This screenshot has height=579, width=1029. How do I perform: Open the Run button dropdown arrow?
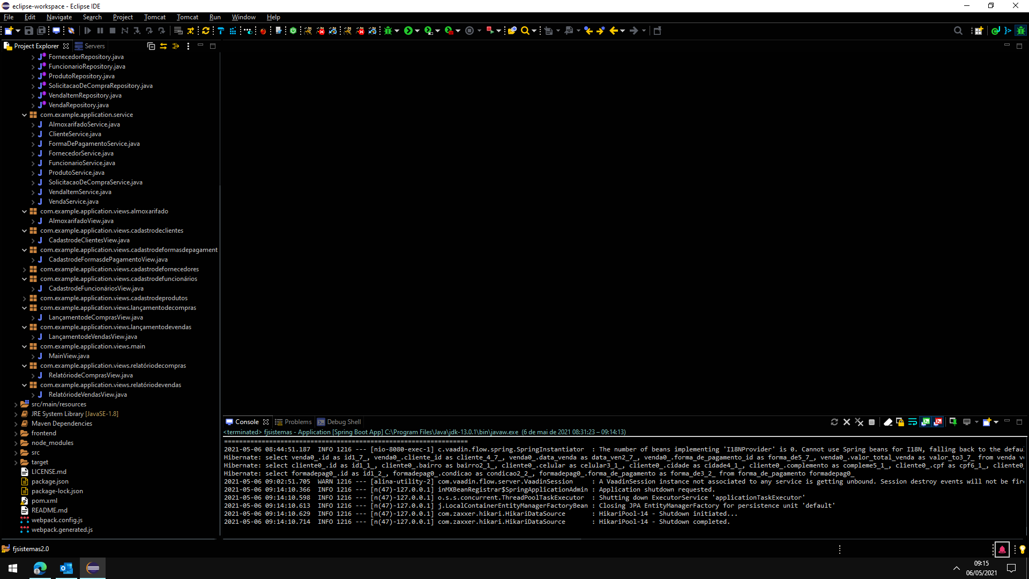tap(417, 31)
